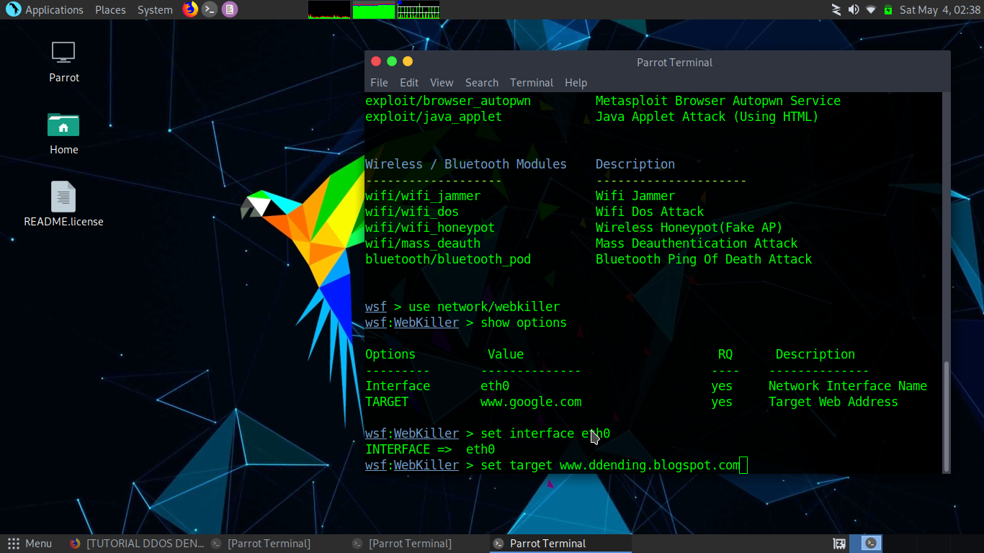The height and width of the screenshot is (553, 984).
Task: Open the View menu in Parrot Terminal
Action: coord(442,83)
